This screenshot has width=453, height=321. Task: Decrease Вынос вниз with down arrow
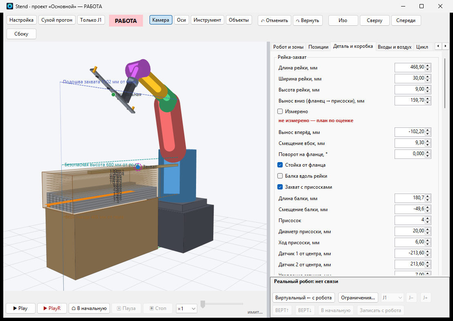[x=428, y=102]
